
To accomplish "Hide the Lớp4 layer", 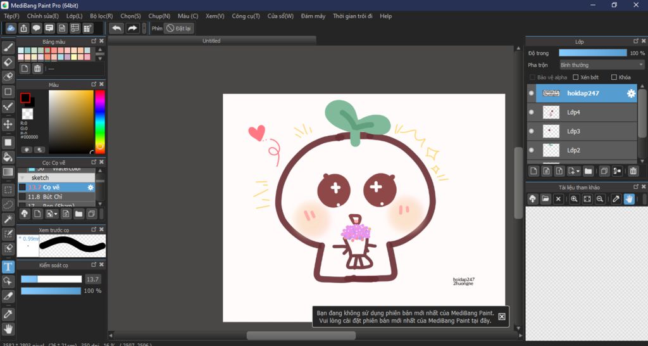I will [x=532, y=112].
